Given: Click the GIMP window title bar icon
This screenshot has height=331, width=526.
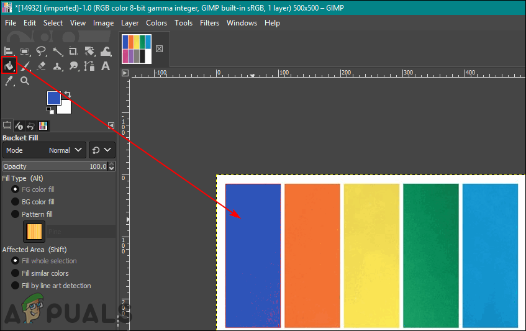Looking at the screenshot, I should point(7,7).
